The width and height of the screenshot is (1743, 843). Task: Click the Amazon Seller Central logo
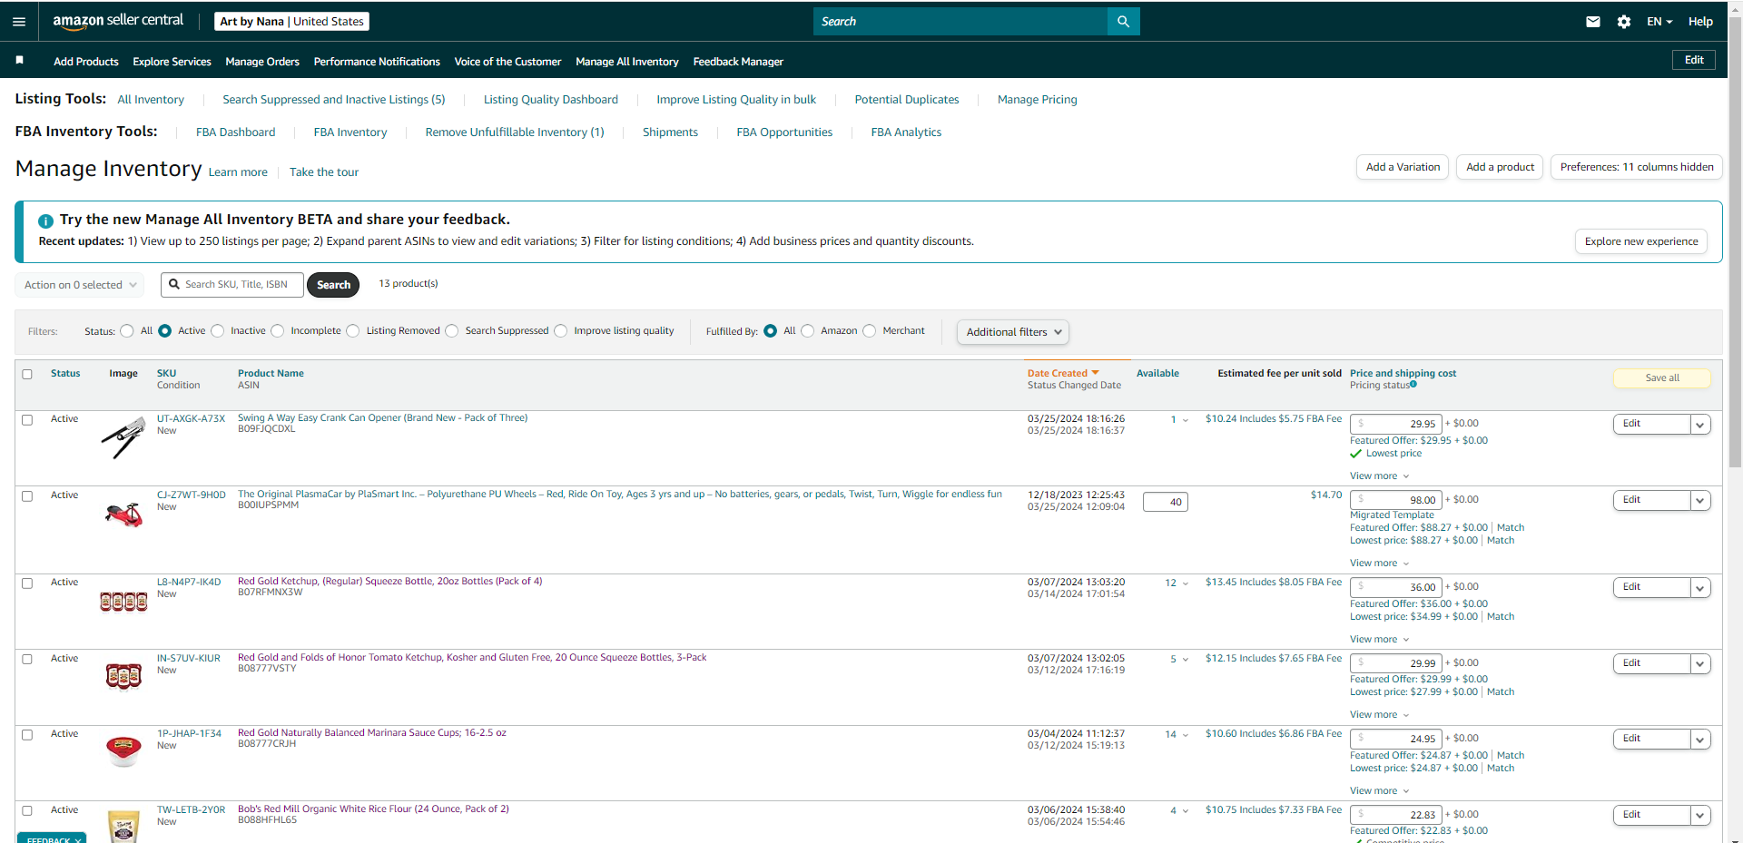(118, 21)
